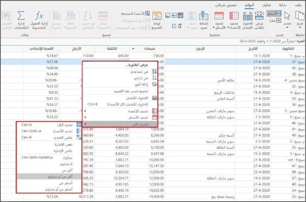The image size is (306, 202).
Task: Click the التاريخ column header
Action: (x=253, y=48)
